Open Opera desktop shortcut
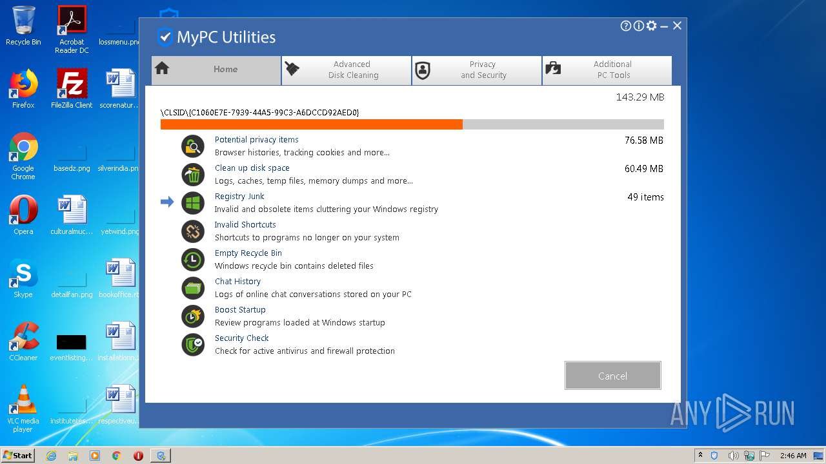Screen dimensions: 826x464 [23, 215]
